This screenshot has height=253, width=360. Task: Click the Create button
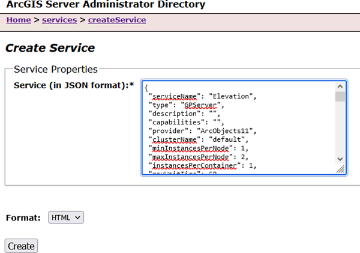pyautogui.click(x=21, y=246)
